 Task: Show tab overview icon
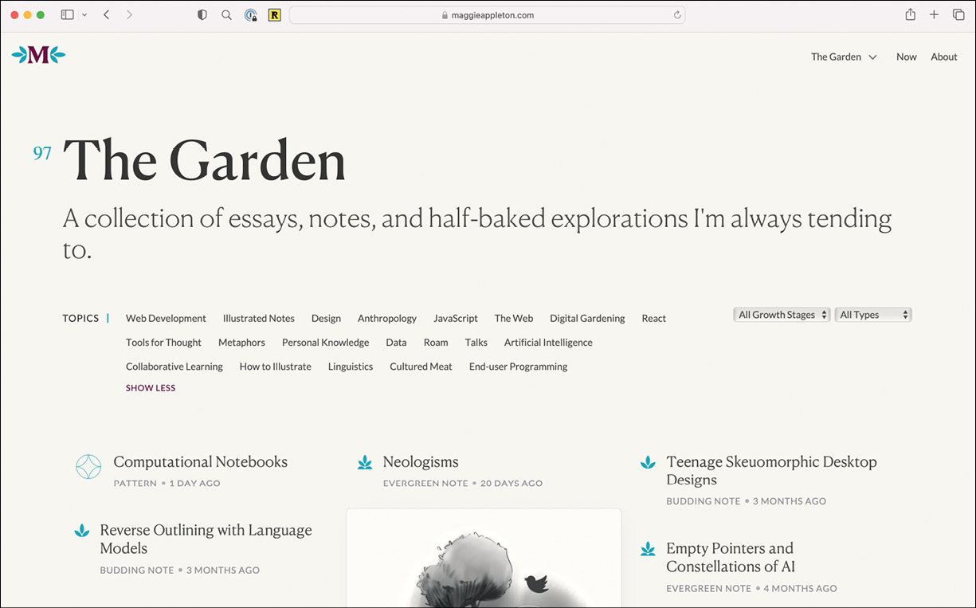point(958,15)
